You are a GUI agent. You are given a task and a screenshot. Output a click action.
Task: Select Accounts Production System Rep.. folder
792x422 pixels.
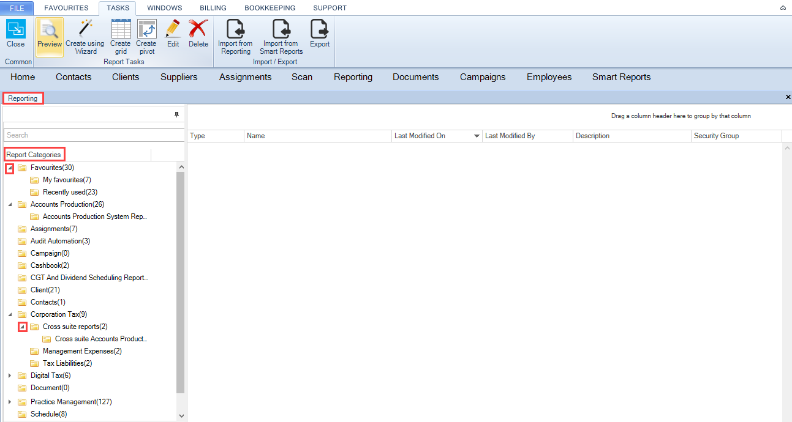point(95,217)
